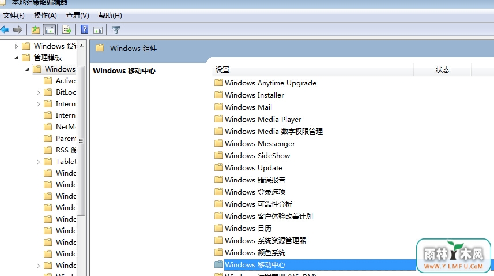Select Parent tree item
This screenshot has width=494, height=276.
coord(66,138)
